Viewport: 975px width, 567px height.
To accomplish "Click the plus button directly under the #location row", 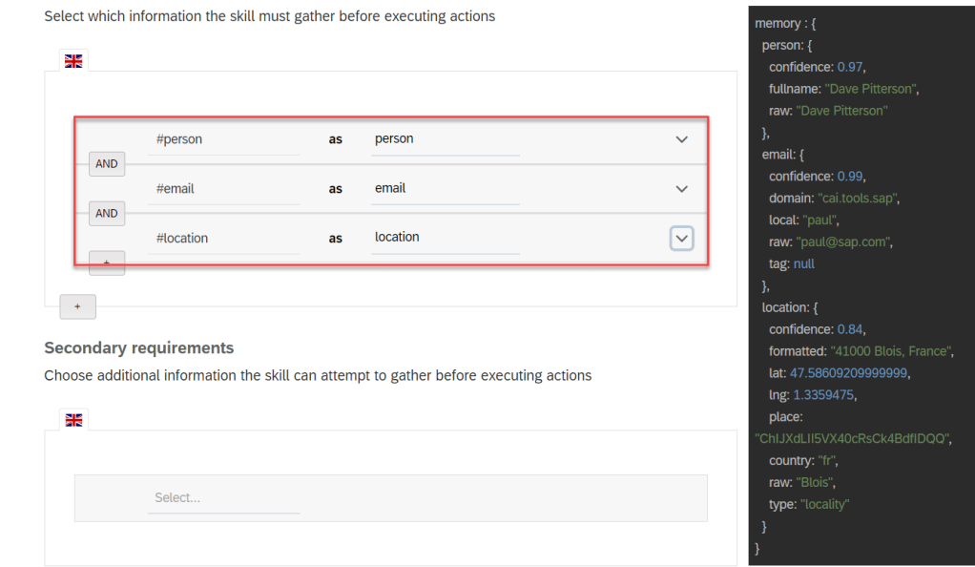I will tap(107, 262).
